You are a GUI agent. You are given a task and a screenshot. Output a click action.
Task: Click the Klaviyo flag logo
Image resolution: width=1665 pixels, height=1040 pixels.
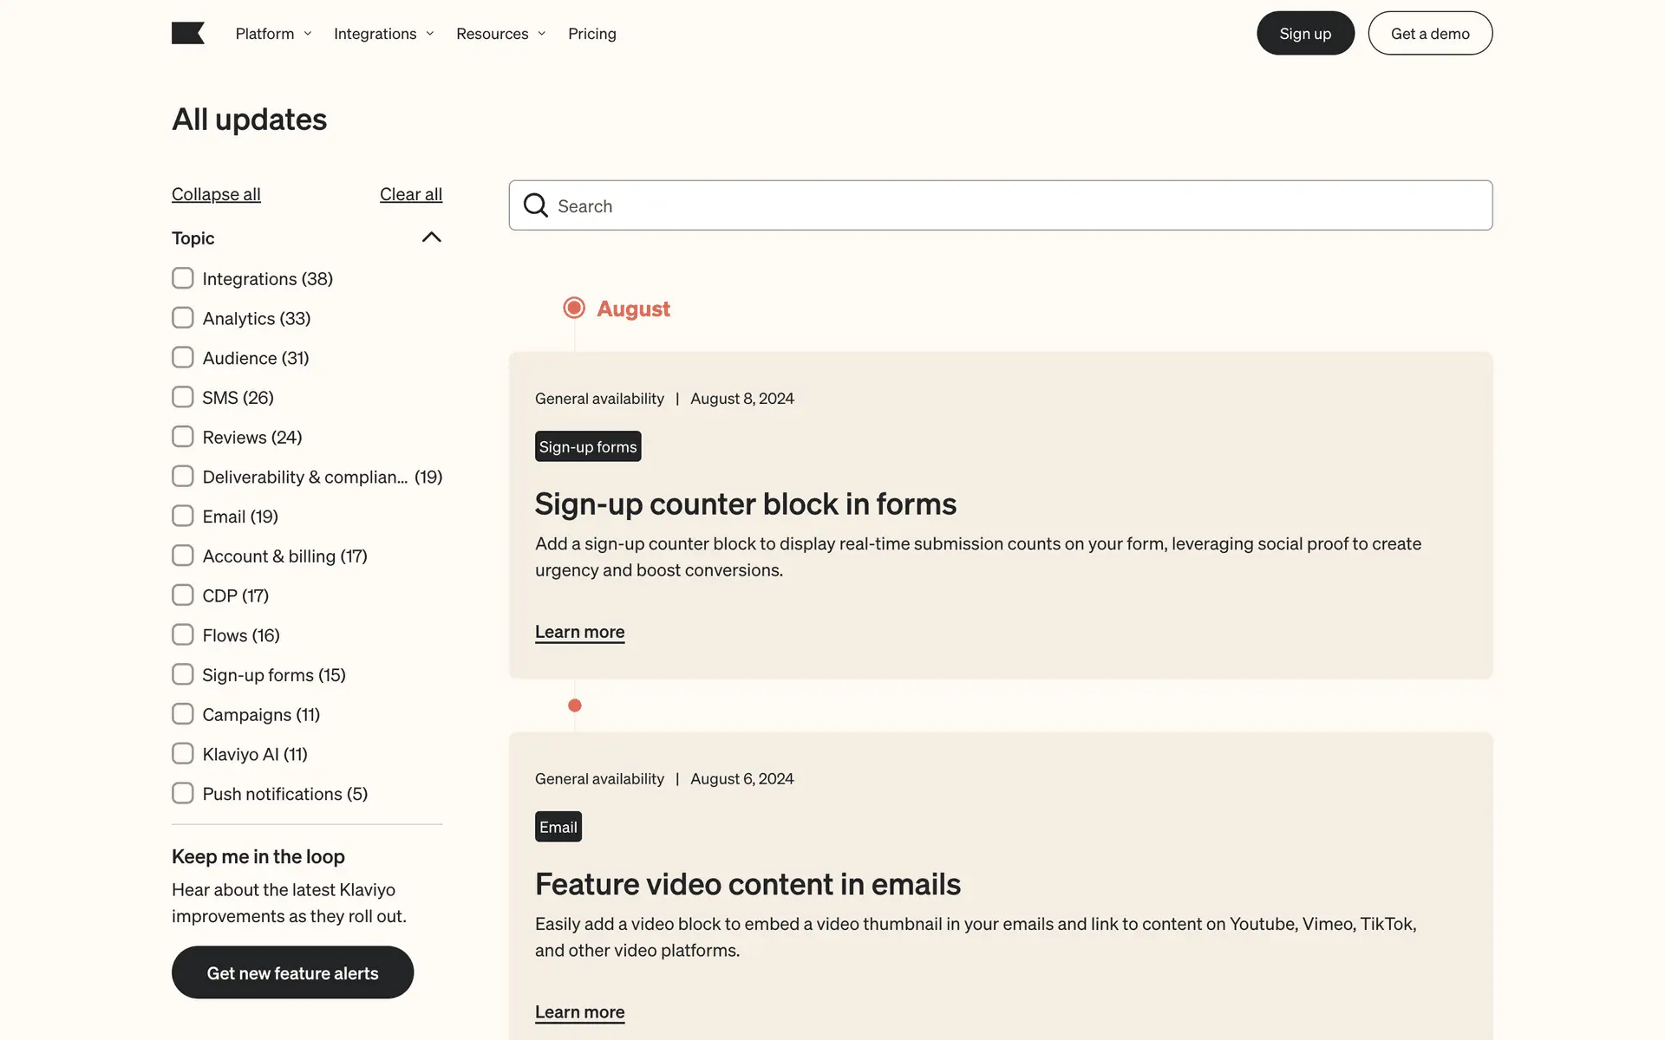coord(188,33)
